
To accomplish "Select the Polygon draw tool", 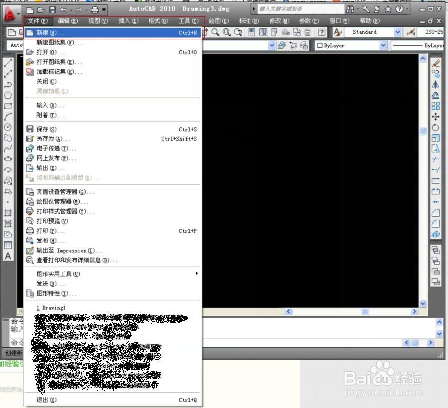I will coord(8,95).
